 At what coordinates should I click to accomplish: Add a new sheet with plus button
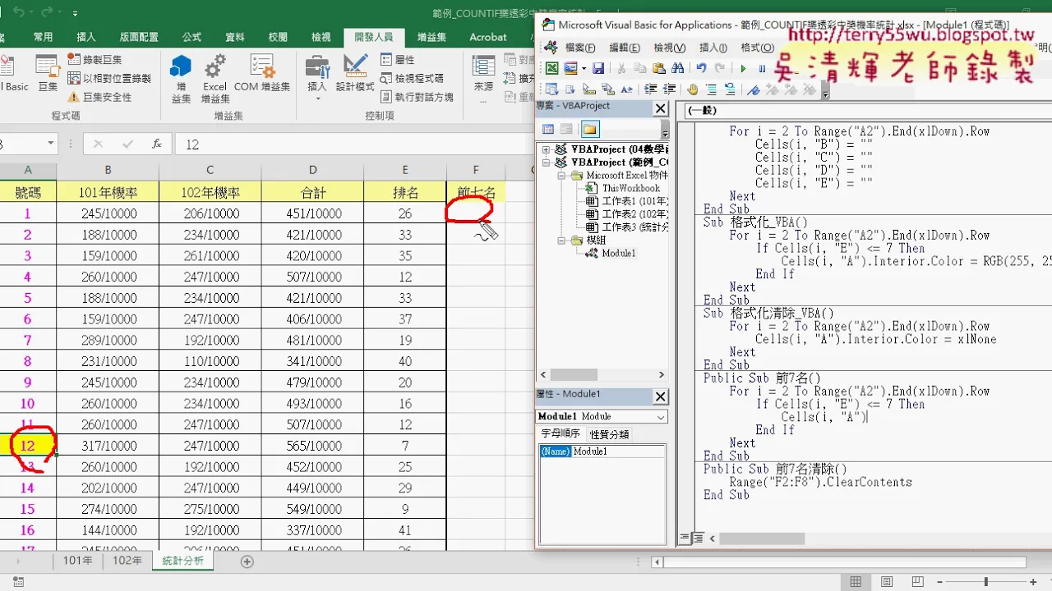(247, 561)
